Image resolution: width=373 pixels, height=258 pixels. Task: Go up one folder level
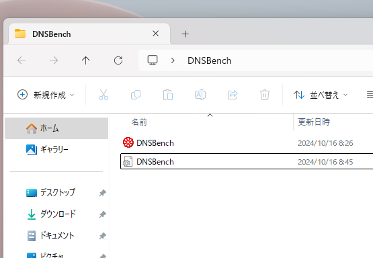click(x=85, y=60)
